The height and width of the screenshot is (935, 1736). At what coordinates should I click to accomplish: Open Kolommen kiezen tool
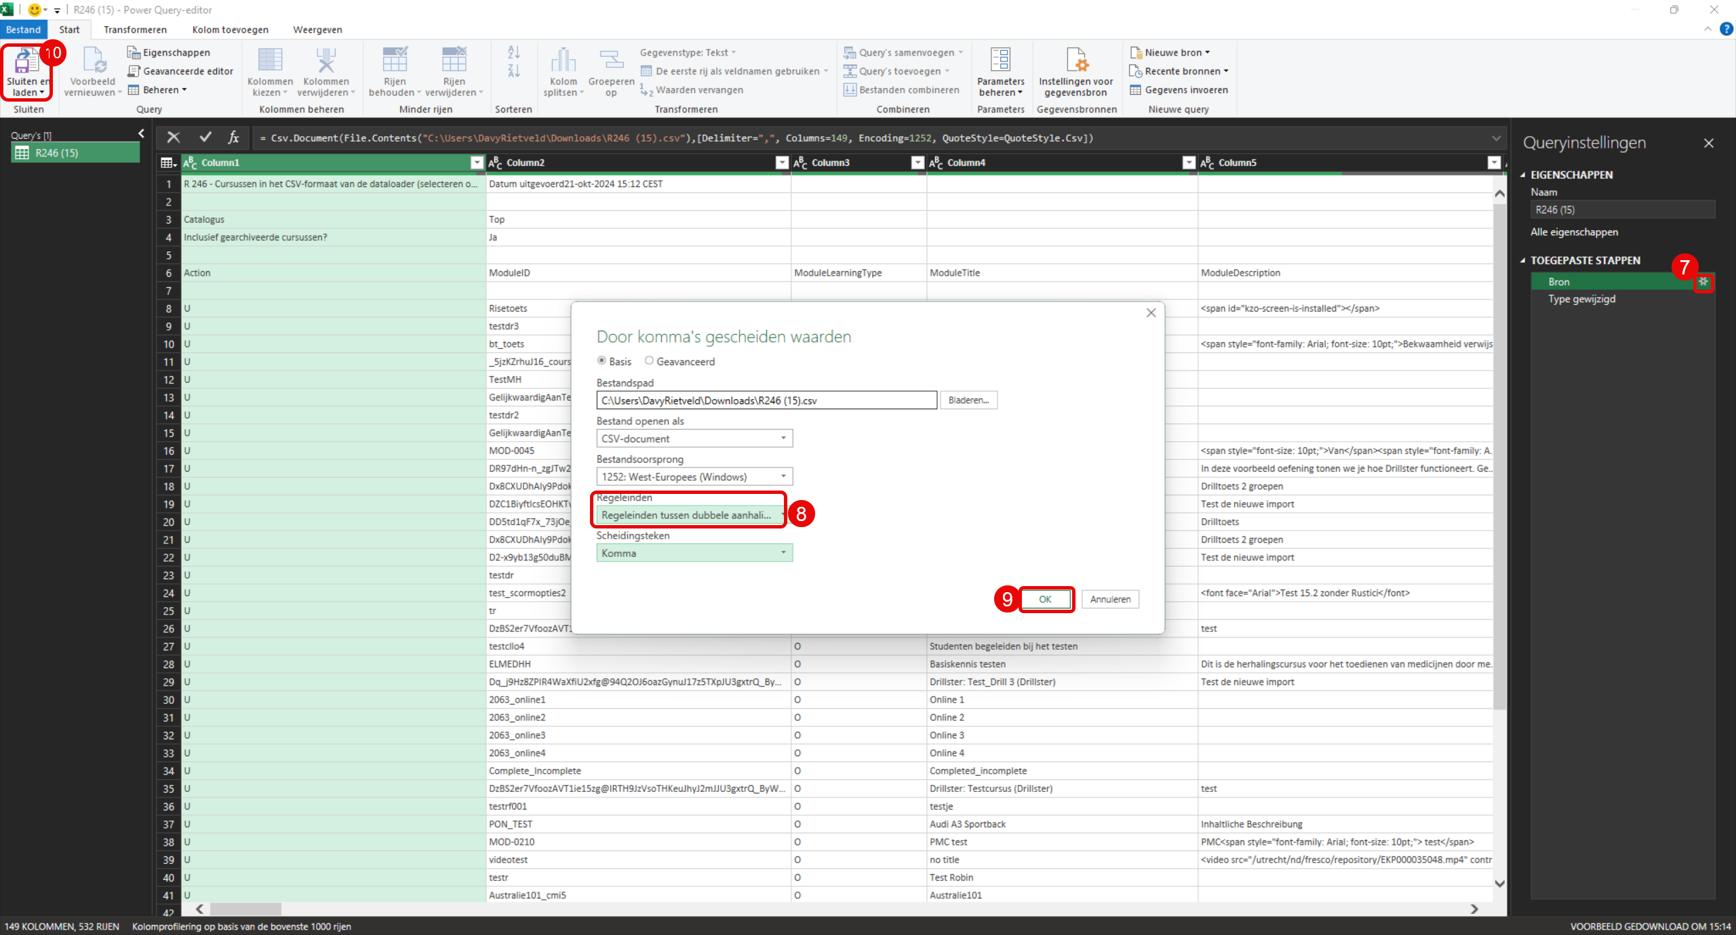(270, 61)
